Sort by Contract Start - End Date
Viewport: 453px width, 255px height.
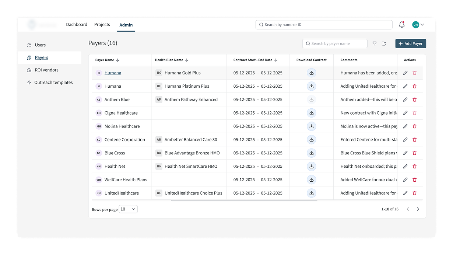276,60
